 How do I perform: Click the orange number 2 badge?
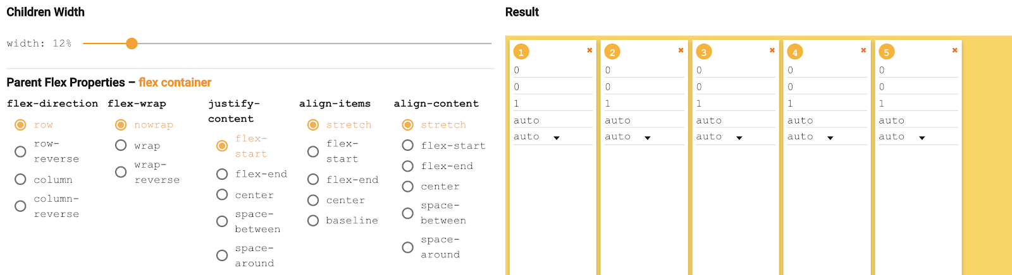pos(612,52)
